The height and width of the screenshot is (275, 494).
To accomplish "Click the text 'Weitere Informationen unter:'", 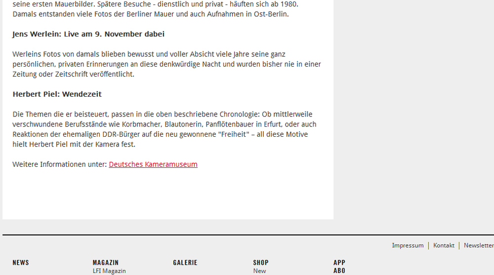I will (x=60, y=164).
